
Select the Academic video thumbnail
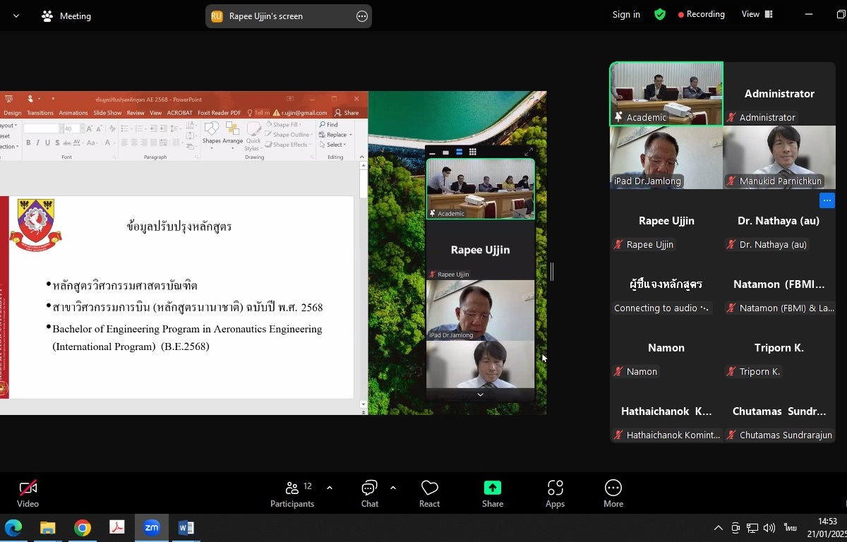666,93
